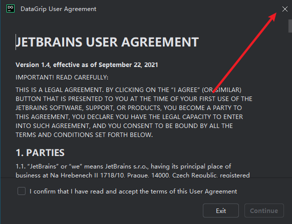Screen dimensions: 292x224
Task: Click the 'Version 1.4, effective as of September 22, 2021' line
Action: point(87,65)
